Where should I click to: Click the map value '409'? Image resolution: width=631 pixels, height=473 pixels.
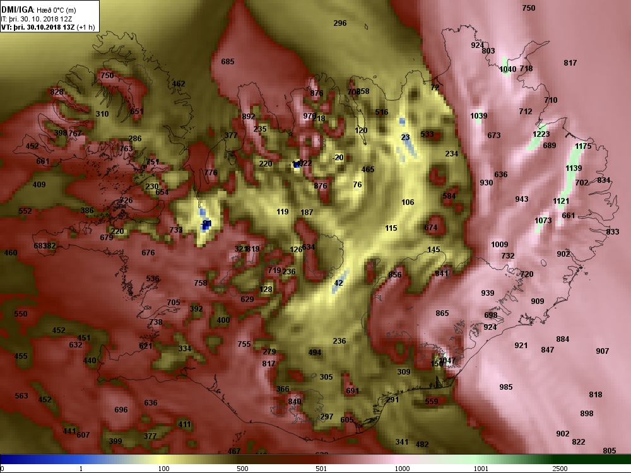39,185
